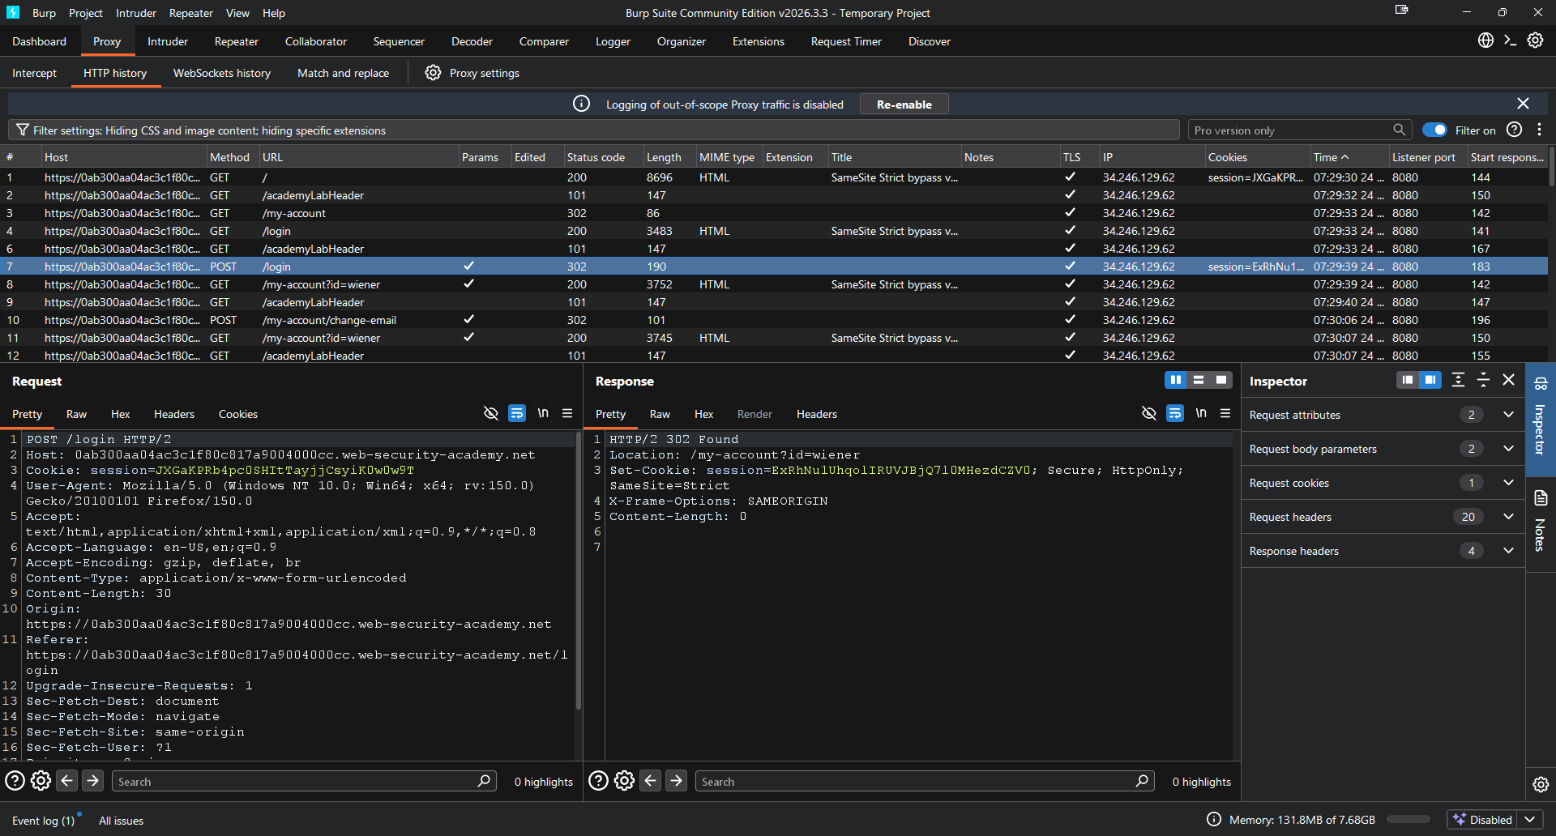Open Request search help icon
This screenshot has height=836, width=1556.
(x=15, y=781)
